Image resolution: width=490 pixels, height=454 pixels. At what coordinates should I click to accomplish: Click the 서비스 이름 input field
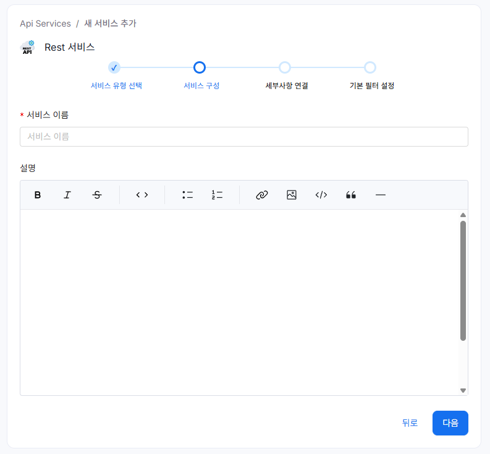pyautogui.click(x=243, y=137)
